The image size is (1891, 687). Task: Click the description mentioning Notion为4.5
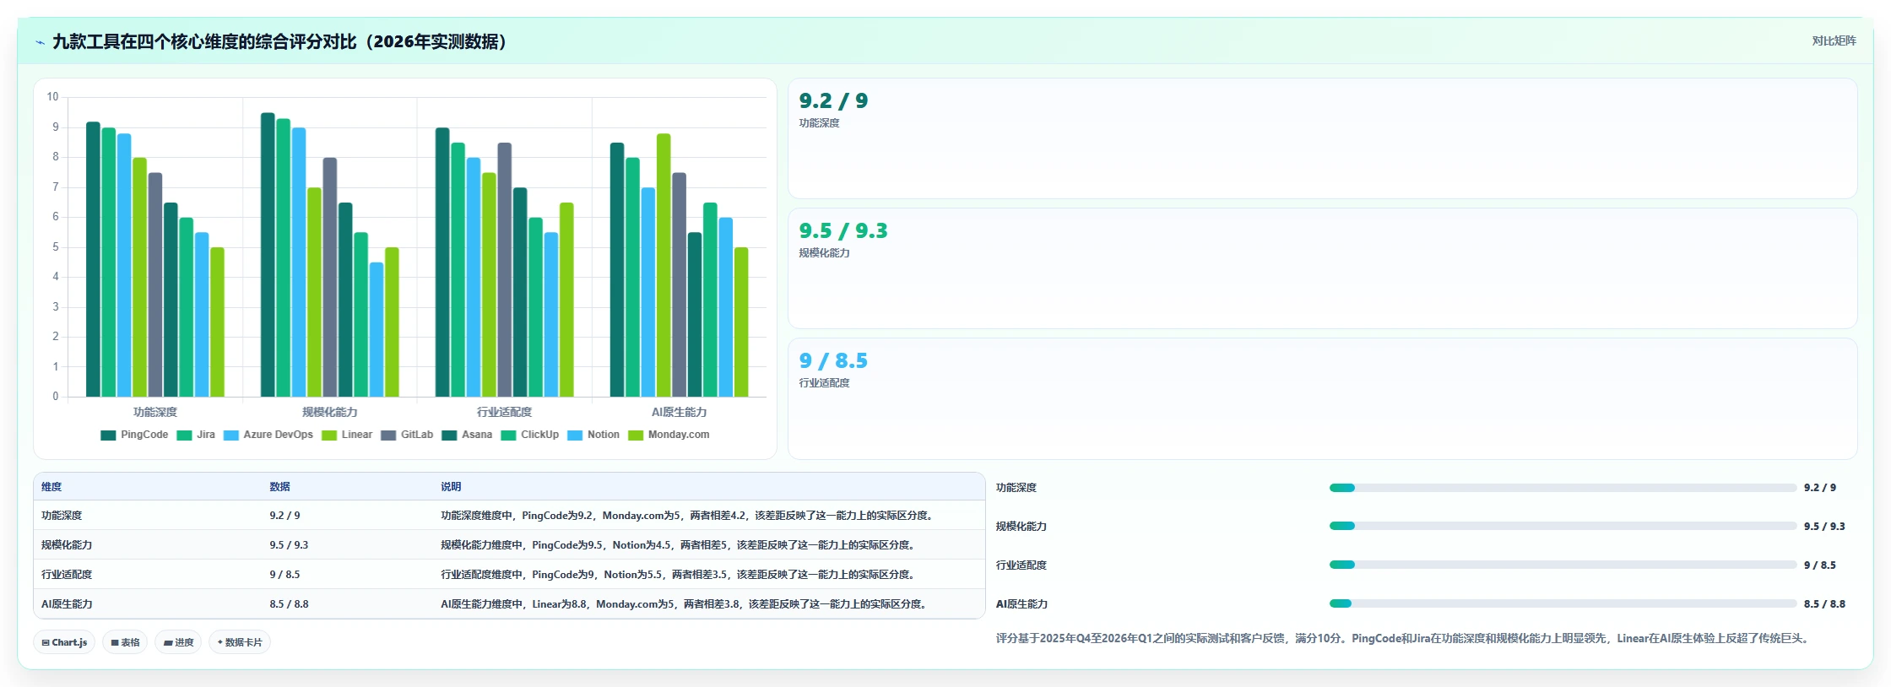pos(680,545)
